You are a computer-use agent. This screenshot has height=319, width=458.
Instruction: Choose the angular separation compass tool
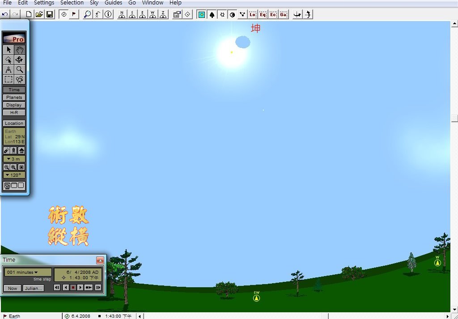tap(9, 69)
